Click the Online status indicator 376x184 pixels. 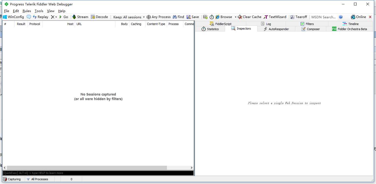coord(358,17)
